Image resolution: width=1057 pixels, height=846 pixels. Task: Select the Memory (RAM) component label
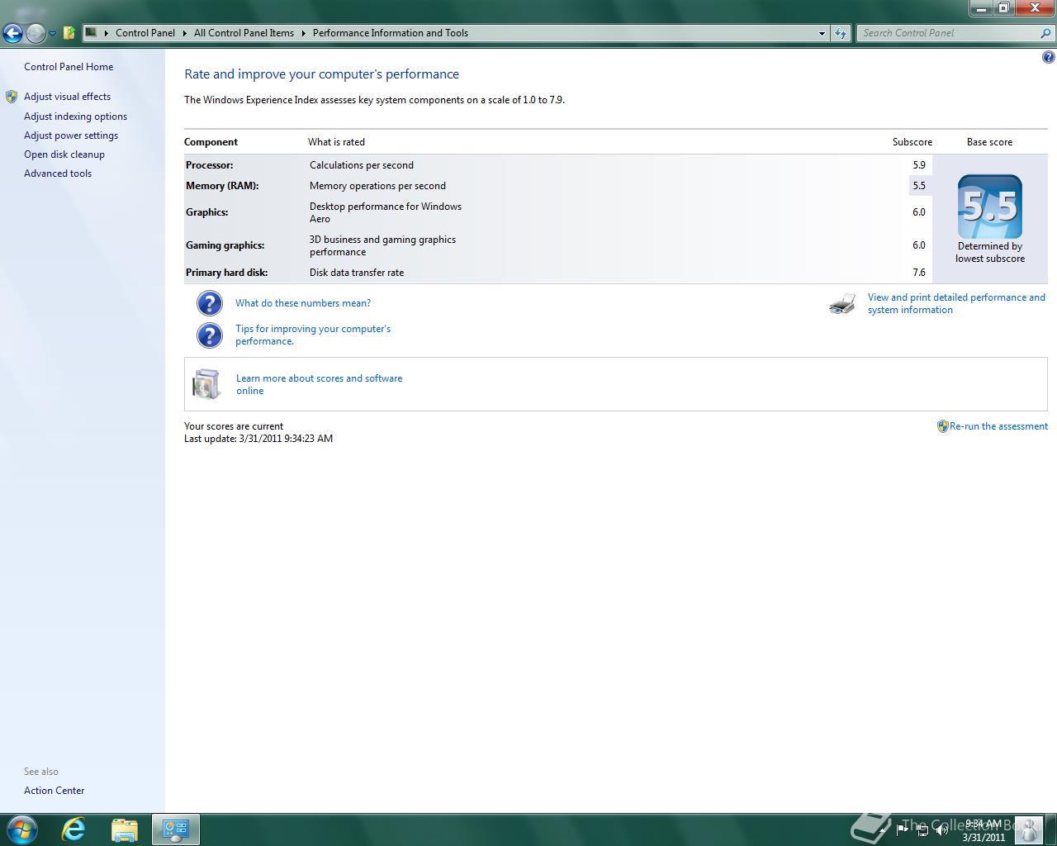222,186
